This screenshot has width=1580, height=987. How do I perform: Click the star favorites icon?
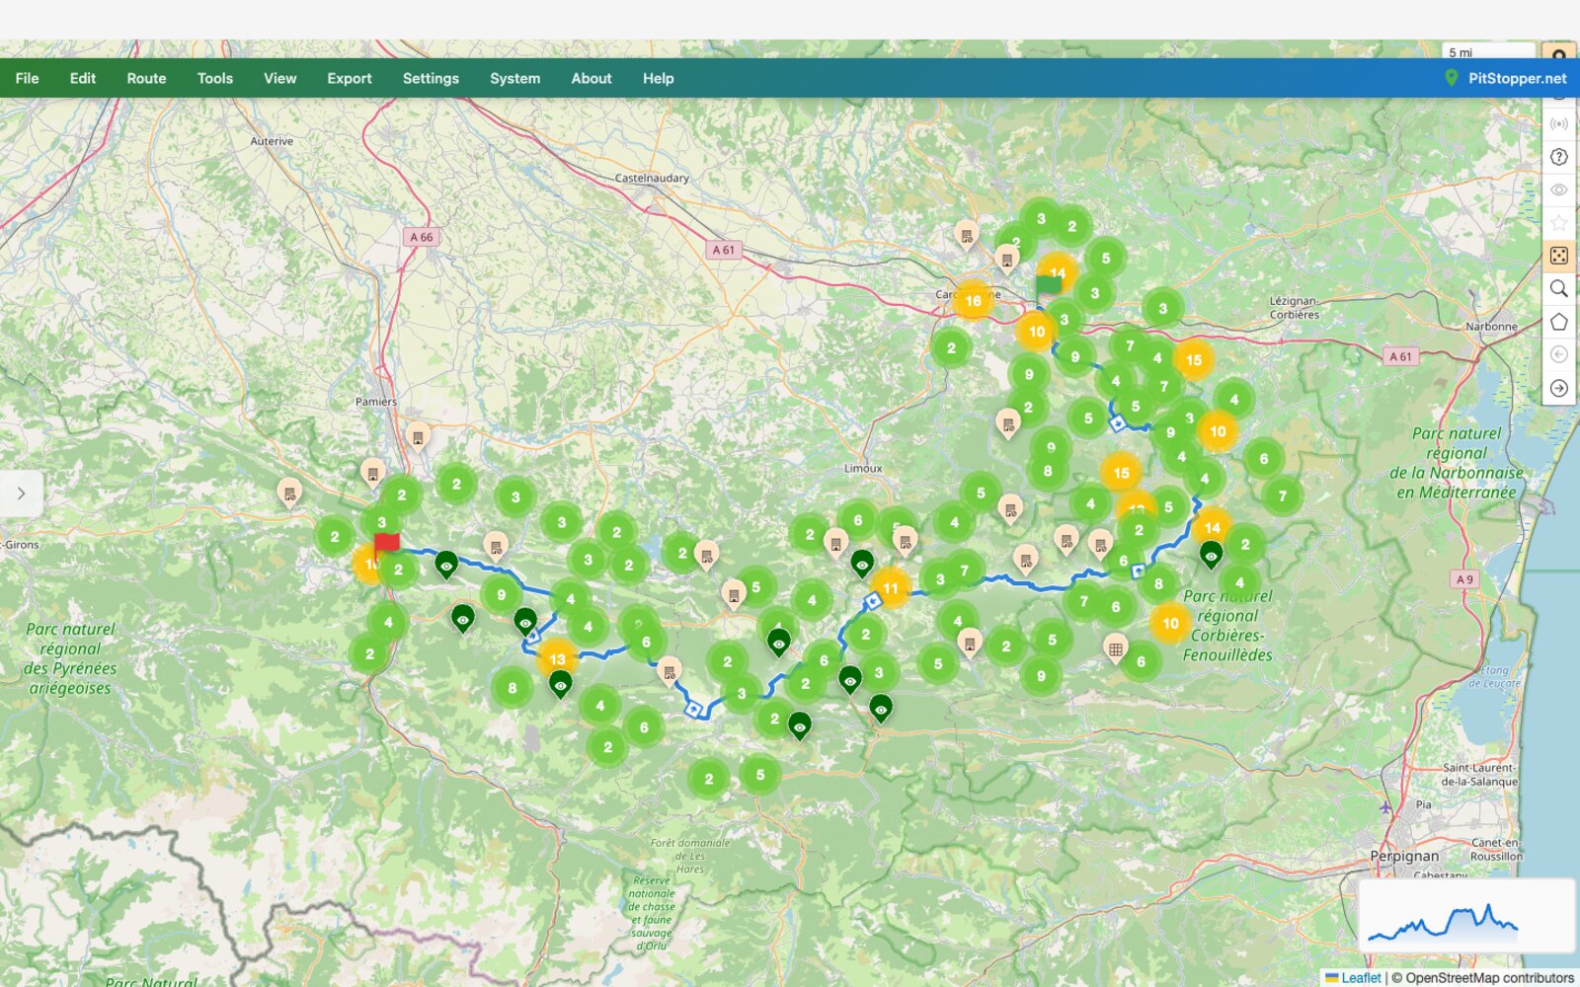point(1558,223)
